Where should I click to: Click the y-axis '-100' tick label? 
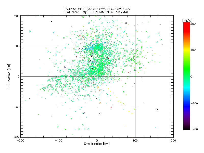pyautogui.click(x=16, y=107)
